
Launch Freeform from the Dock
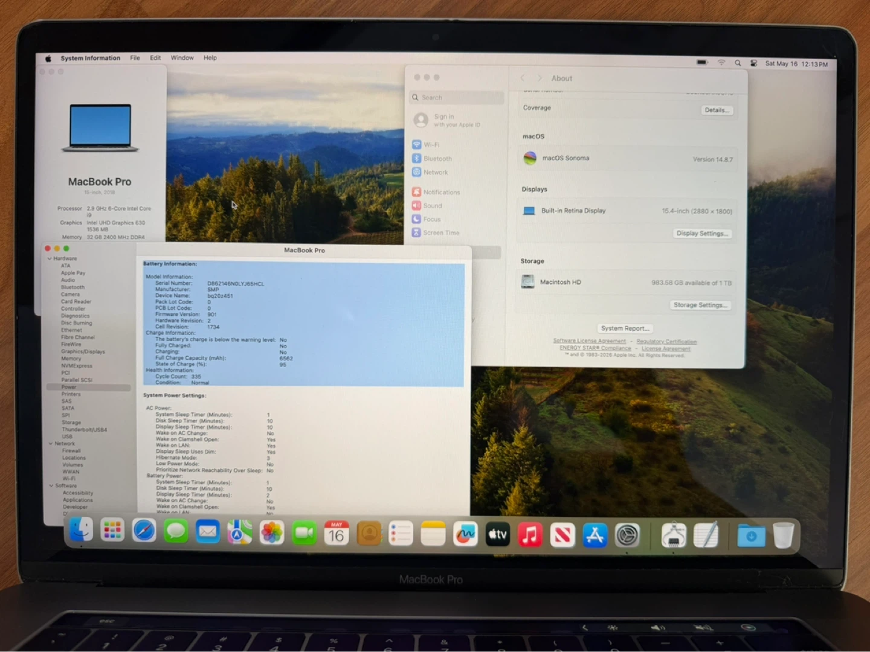[x=465, y=534]
